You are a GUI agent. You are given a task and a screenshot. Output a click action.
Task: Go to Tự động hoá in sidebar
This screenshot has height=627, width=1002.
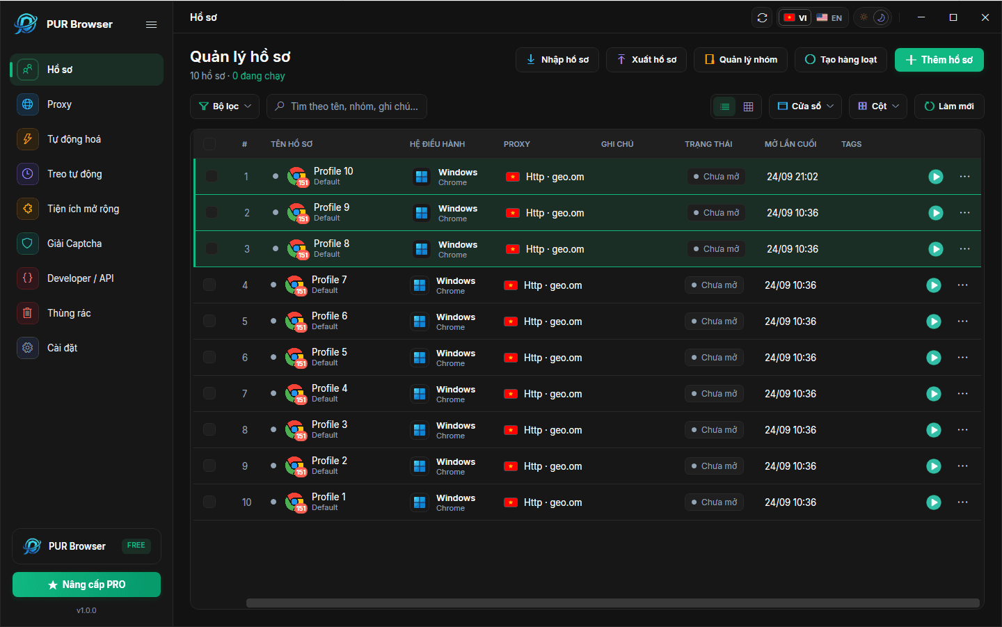coord(87,139)
